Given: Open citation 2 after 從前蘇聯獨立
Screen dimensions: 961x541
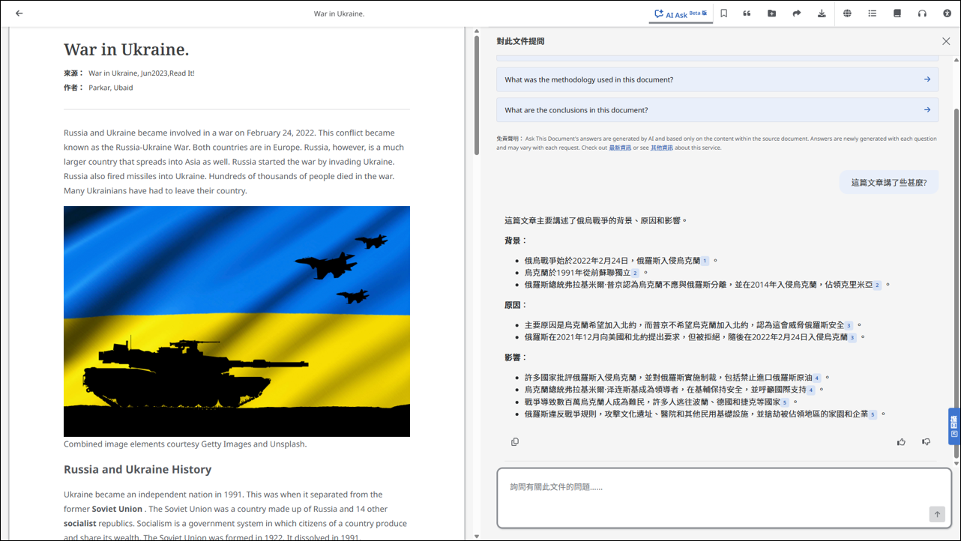Looking at the screenshot, I should click(x=635, y=273).
